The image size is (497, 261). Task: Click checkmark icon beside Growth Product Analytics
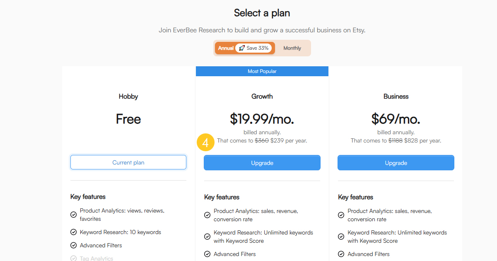[x=207, y=215]
